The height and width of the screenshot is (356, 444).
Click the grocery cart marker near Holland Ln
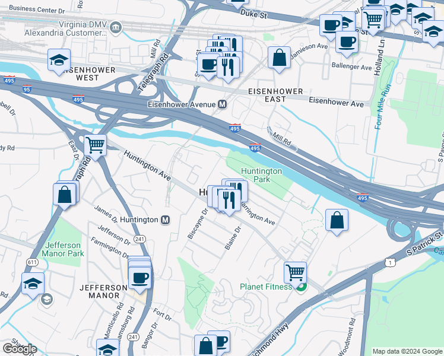(373, 22)
